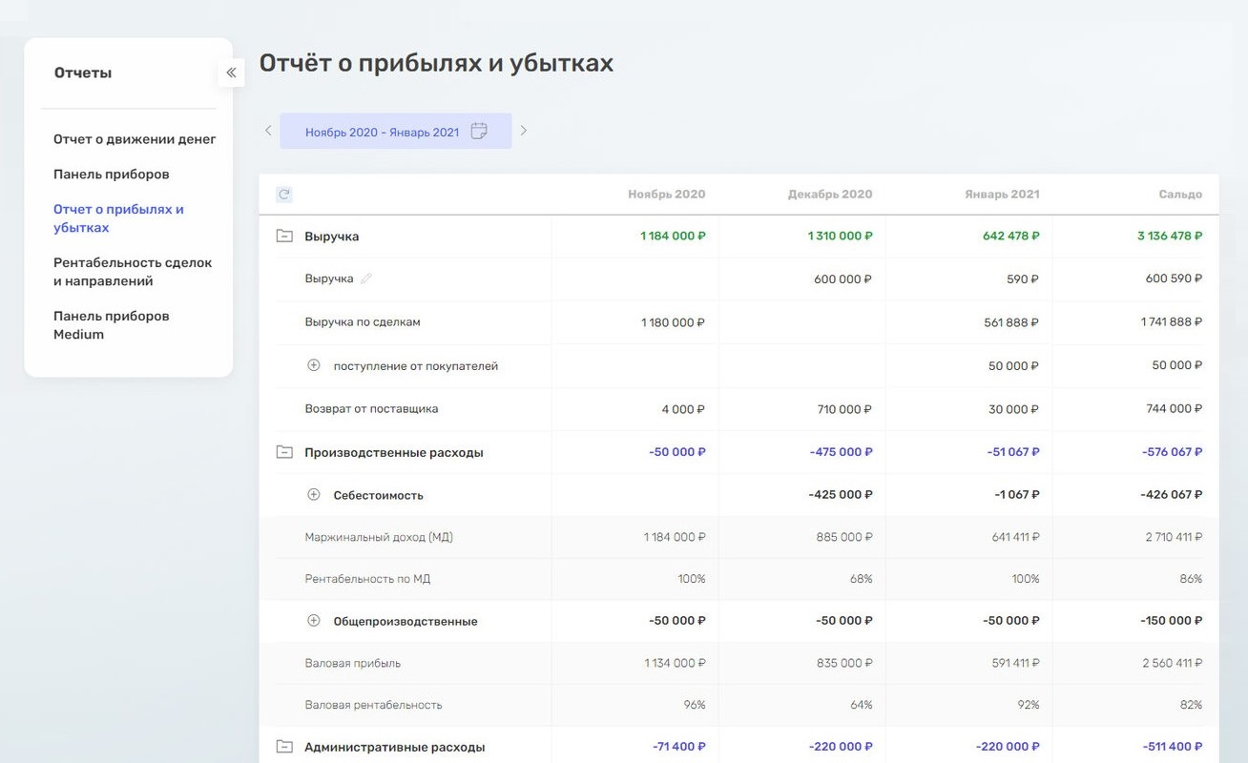
Task: Open the Ноябрь 2020 - Январь 2021 period picker
Action: [396, 132]
